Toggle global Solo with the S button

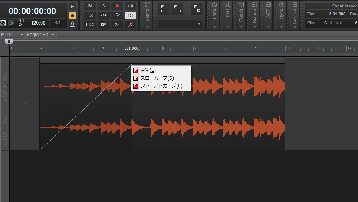pos(103,6)
